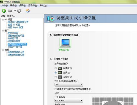Select the laptop display icon
The height and width of the screenshot is (105, 137).
(65, 43)
